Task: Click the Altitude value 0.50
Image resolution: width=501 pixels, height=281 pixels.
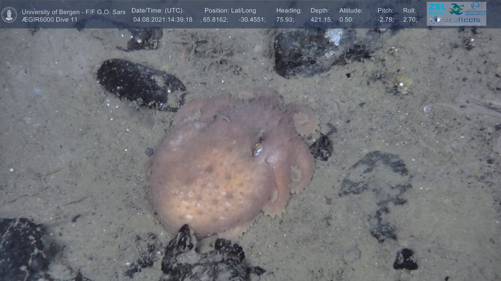Action: pyautogui.click(x=346, y=20)
